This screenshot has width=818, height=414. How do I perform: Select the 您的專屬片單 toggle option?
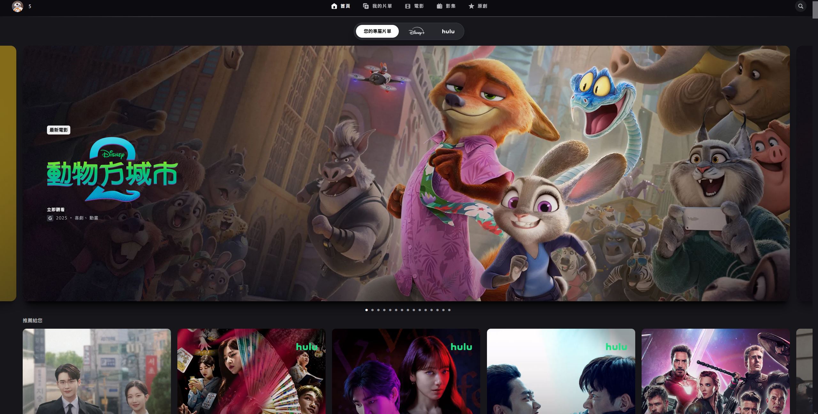[x=377, y=31]
